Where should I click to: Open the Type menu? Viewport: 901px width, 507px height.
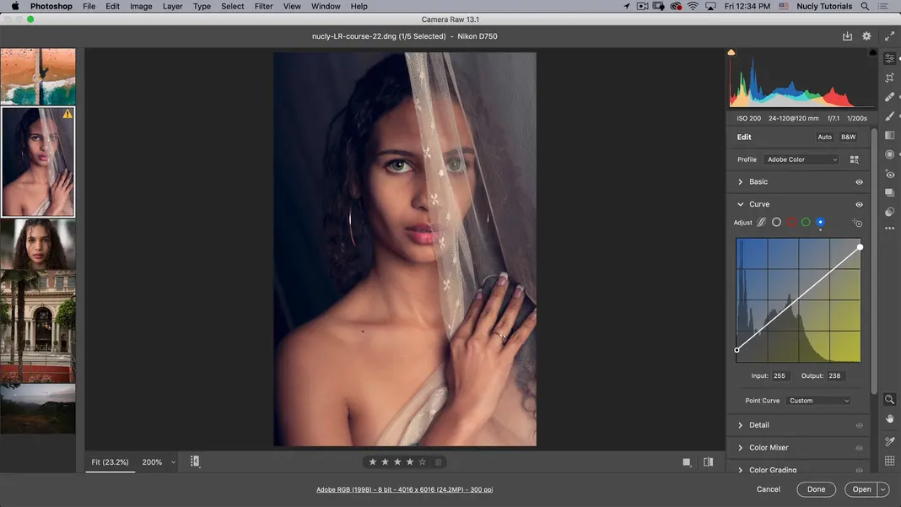202,6
